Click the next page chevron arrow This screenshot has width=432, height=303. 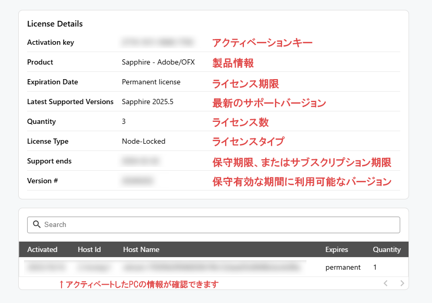tap(402, 283)
